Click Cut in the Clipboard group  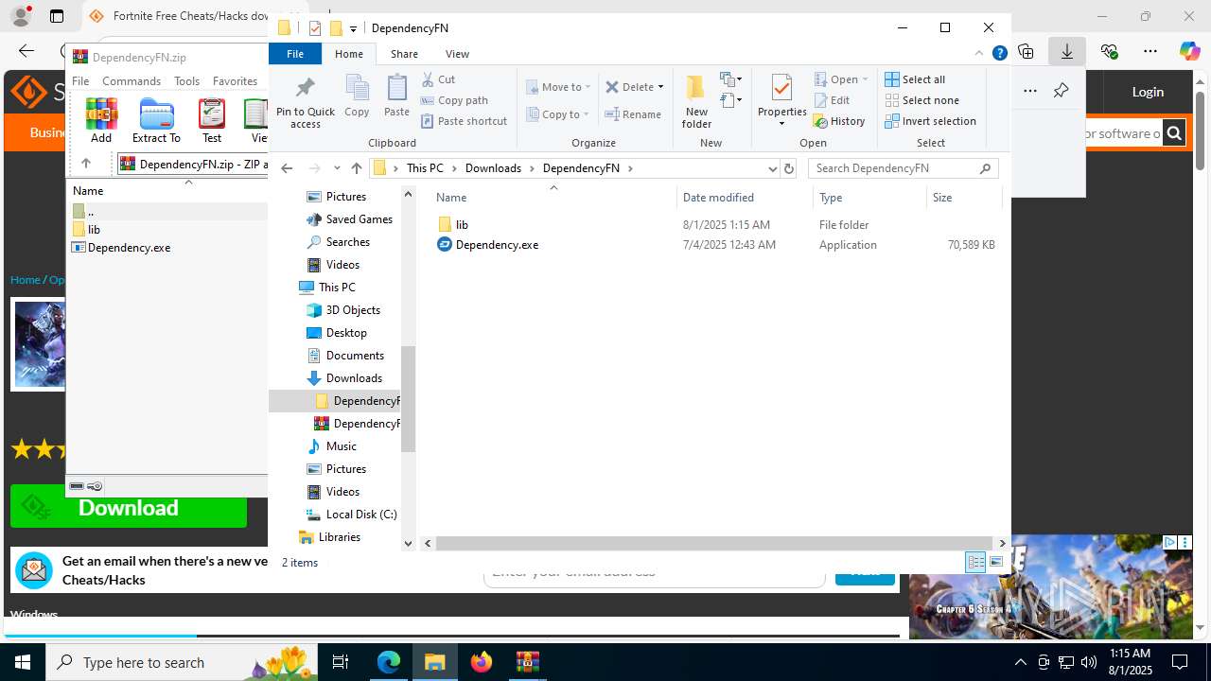click(x=438, y=79)
